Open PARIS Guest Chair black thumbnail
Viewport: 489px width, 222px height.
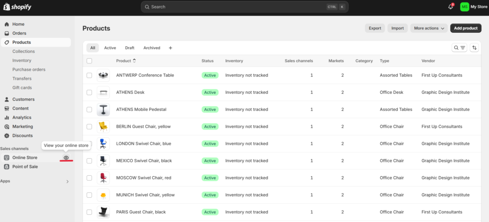103,212
